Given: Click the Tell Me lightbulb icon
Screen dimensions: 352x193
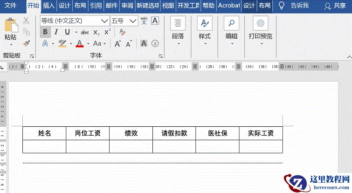Looking at the screenshot, I should (281, 6).
